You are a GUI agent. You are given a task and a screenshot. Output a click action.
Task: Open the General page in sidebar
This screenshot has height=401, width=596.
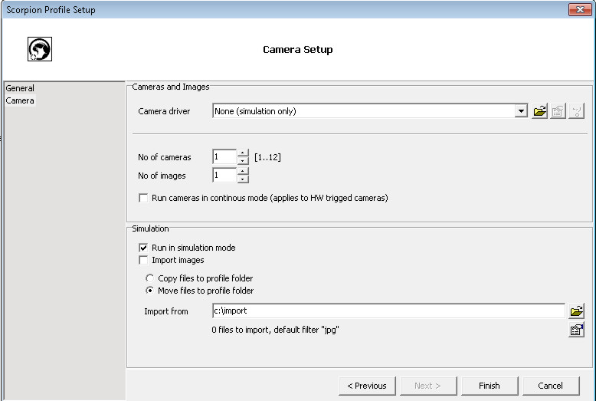(x=20, y=88)
